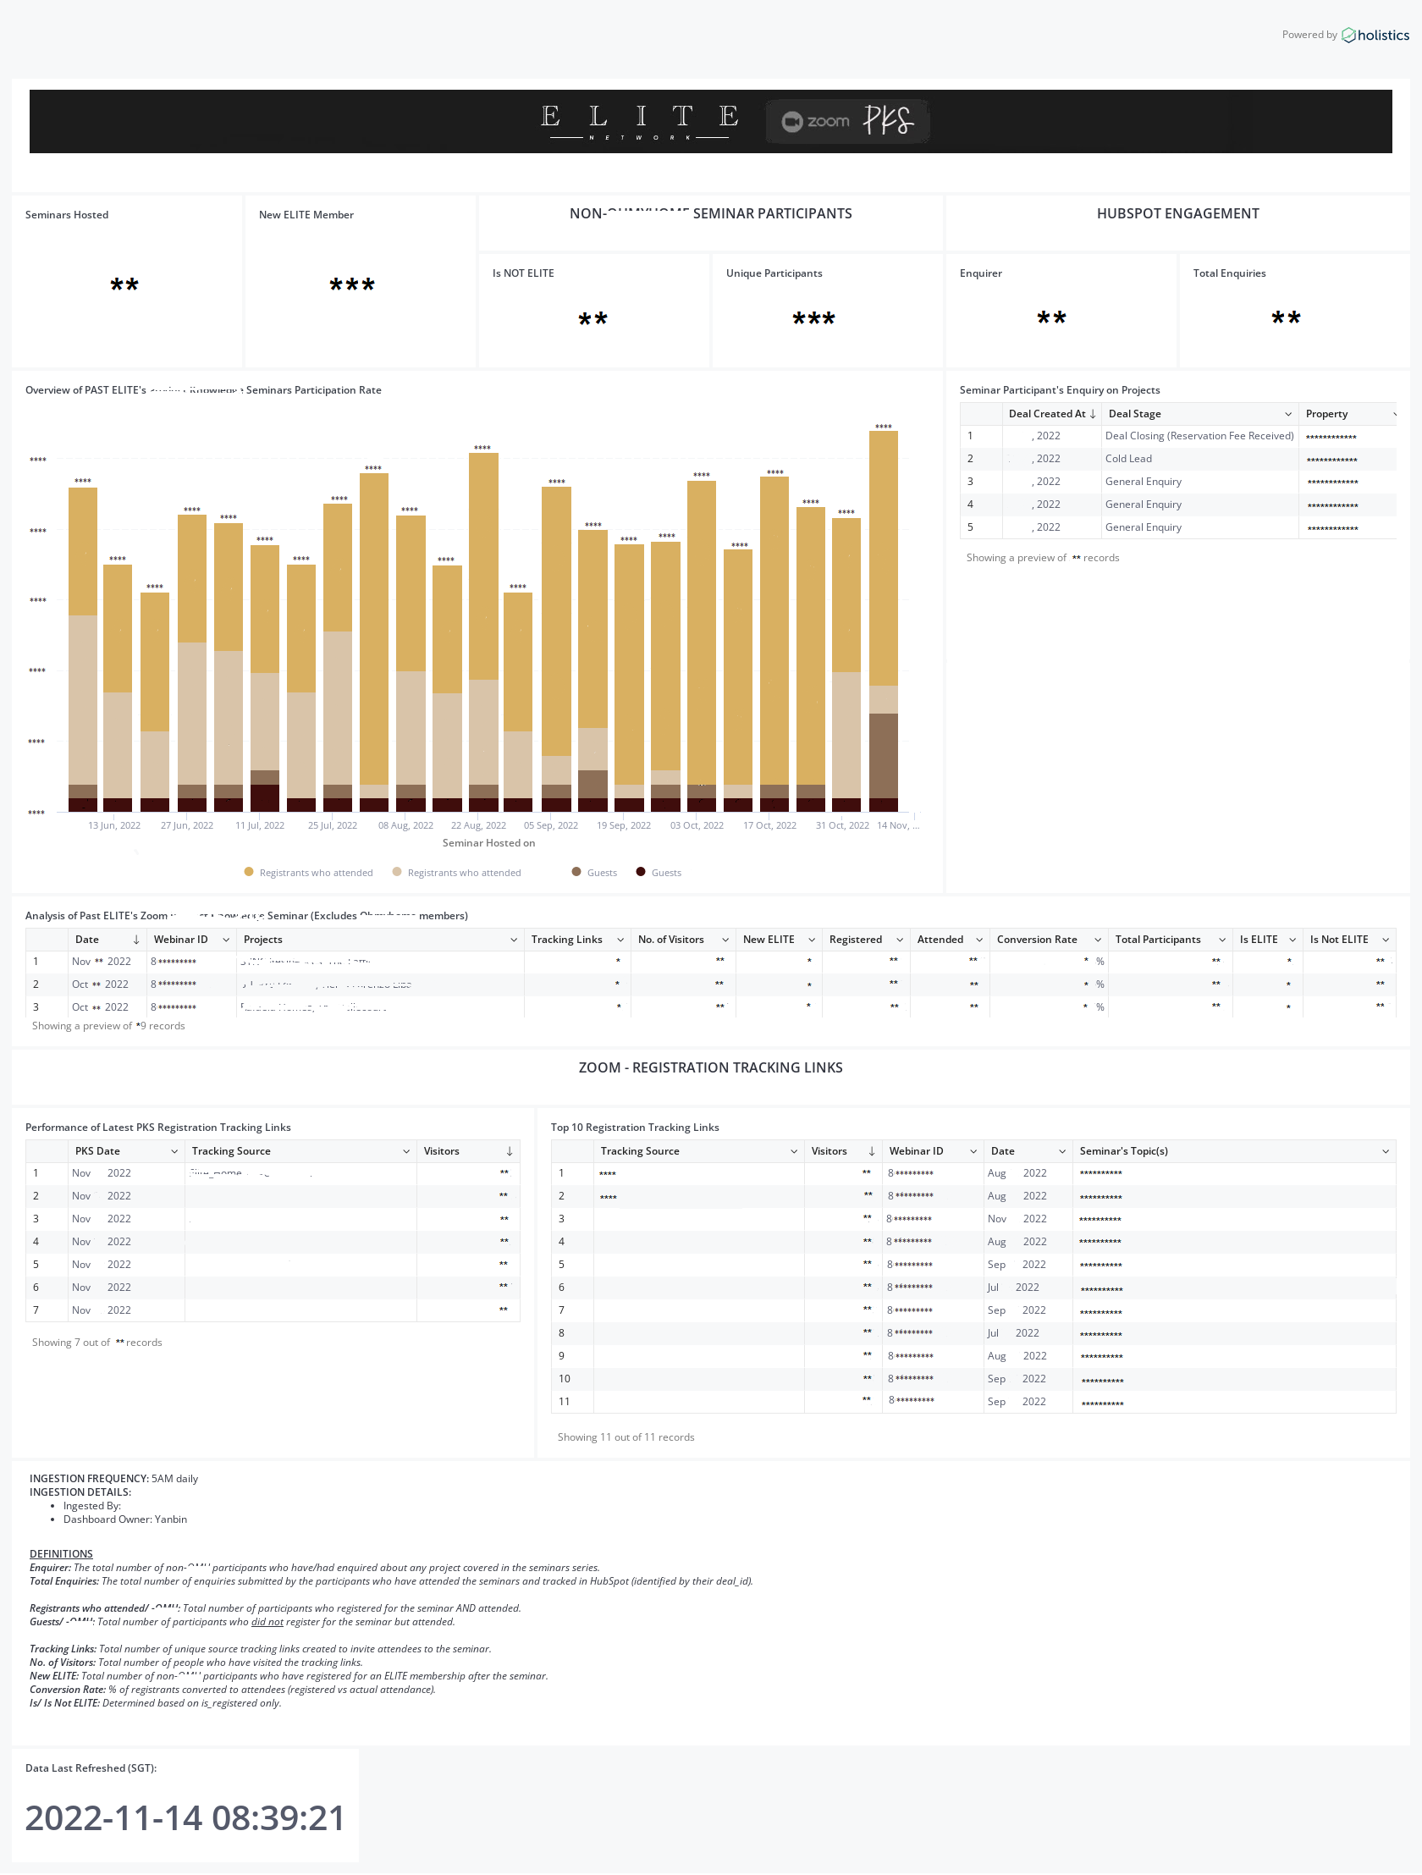
Task: Open the Conversion Rate column dropdown
Action: 1097,940
